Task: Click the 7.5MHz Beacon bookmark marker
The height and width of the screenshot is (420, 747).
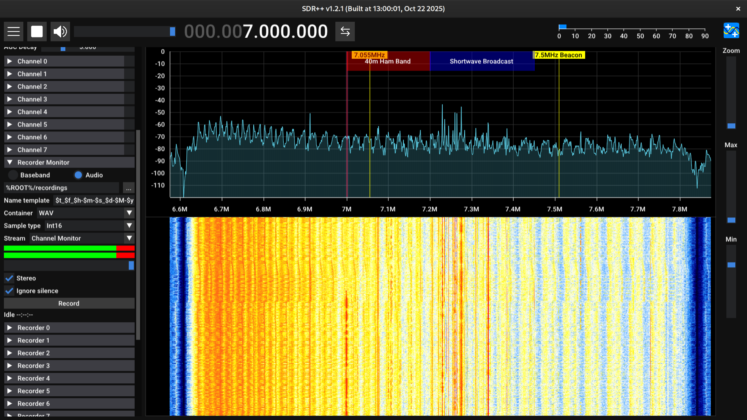Action: (x=558, y=55)
